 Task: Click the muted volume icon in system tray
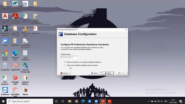coord(162,101)
